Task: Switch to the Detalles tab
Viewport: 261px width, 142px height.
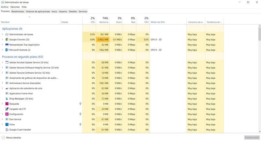Action: 73,11
